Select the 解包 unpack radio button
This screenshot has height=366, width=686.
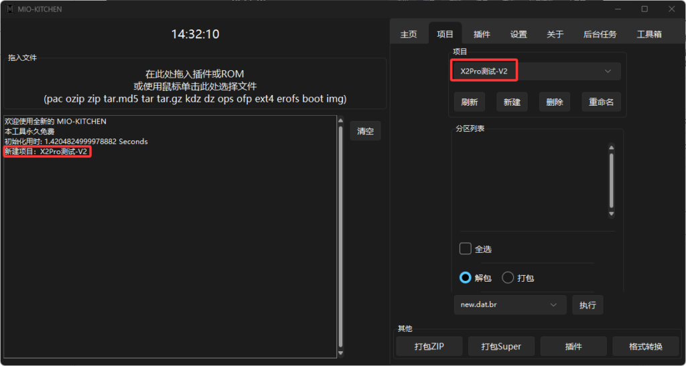point(466,278)
